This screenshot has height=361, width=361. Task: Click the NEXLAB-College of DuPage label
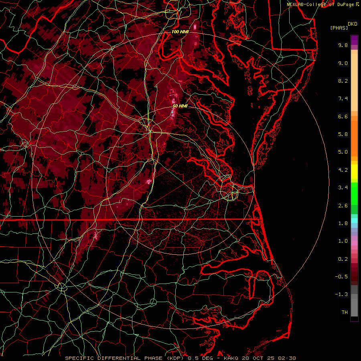coord(320,4)
